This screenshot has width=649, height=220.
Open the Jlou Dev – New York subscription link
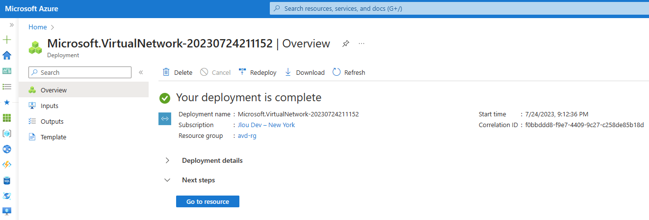pos(266,125)
